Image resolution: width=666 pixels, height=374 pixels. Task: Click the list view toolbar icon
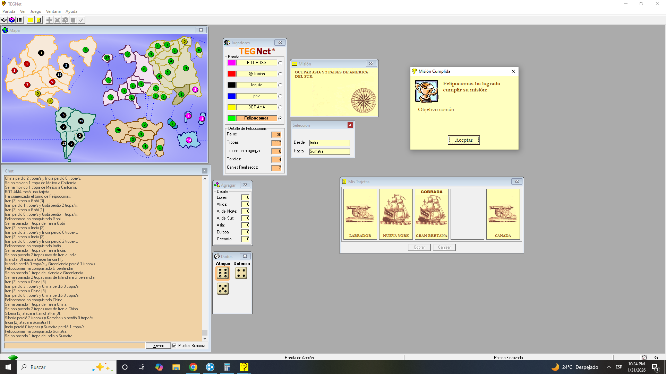click(20, 20)
